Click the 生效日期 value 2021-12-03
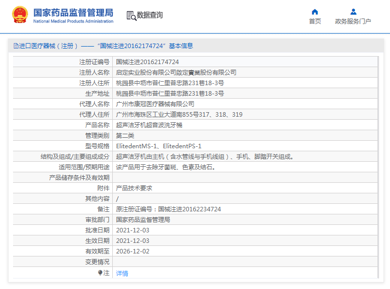This screenshot has width=390, height=289. tap(132, 241)
